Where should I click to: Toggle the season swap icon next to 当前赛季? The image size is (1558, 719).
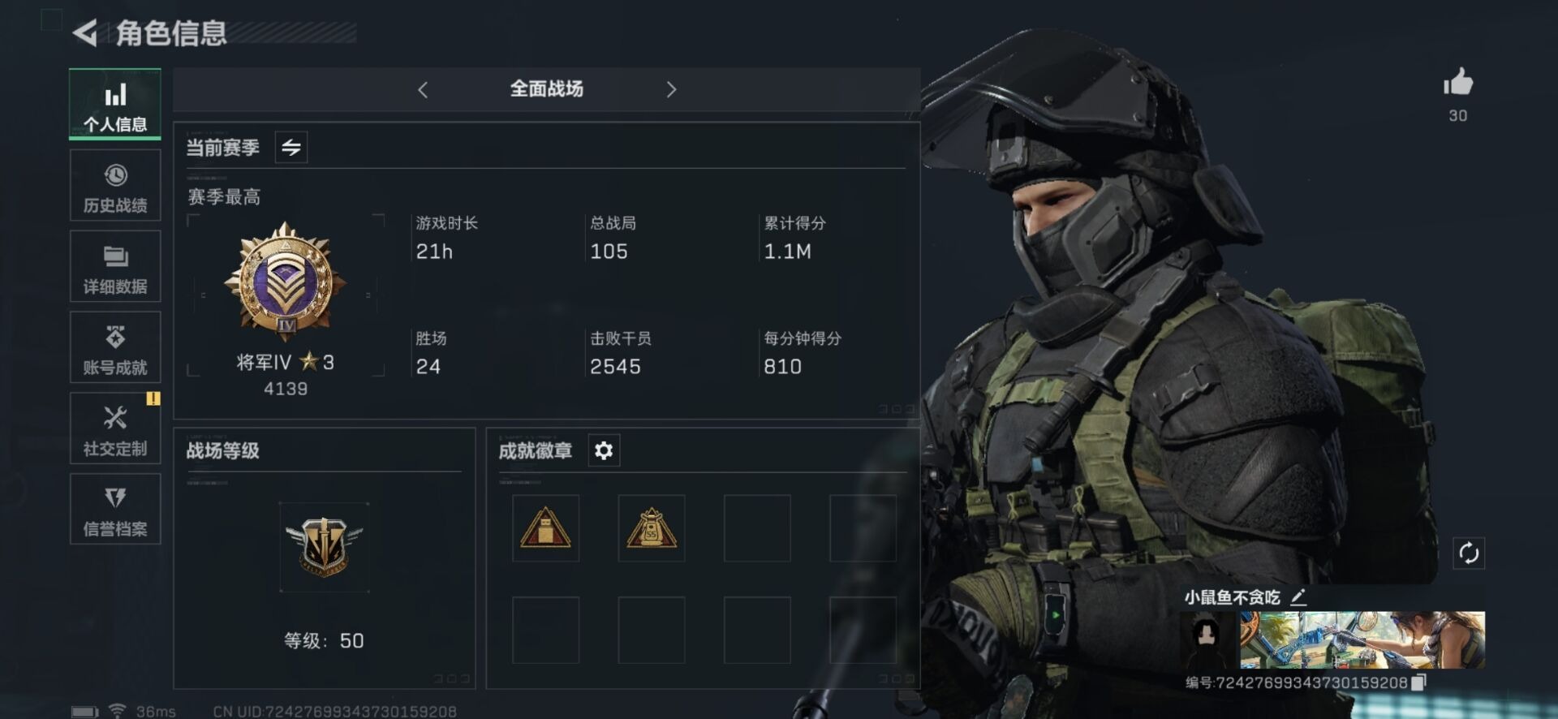[x=291, y=148]
